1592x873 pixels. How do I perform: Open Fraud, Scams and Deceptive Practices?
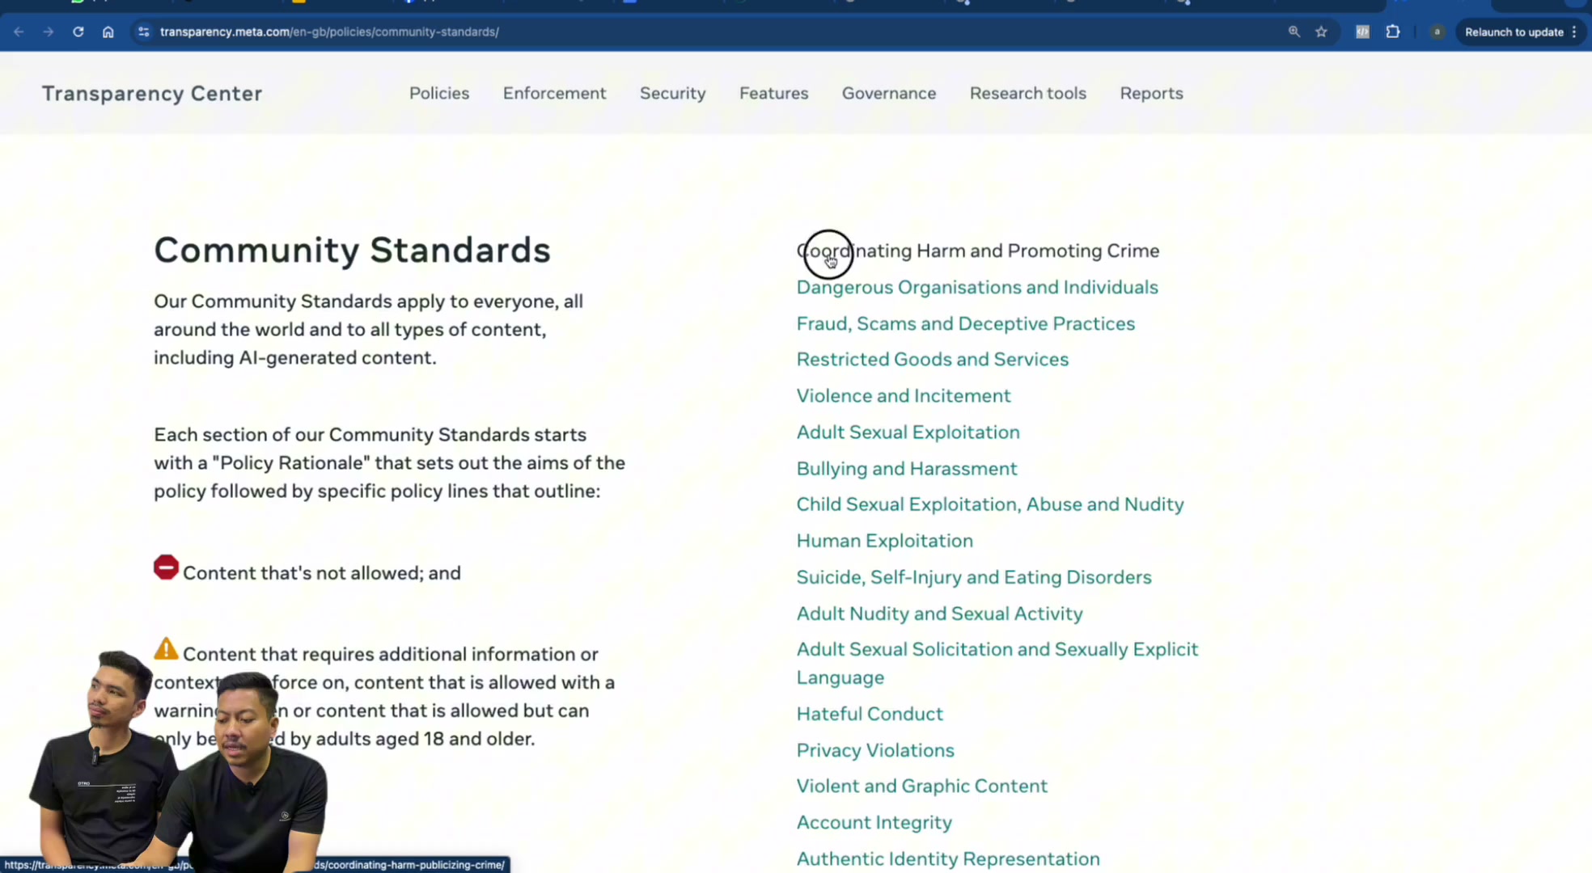pos(965,323)
